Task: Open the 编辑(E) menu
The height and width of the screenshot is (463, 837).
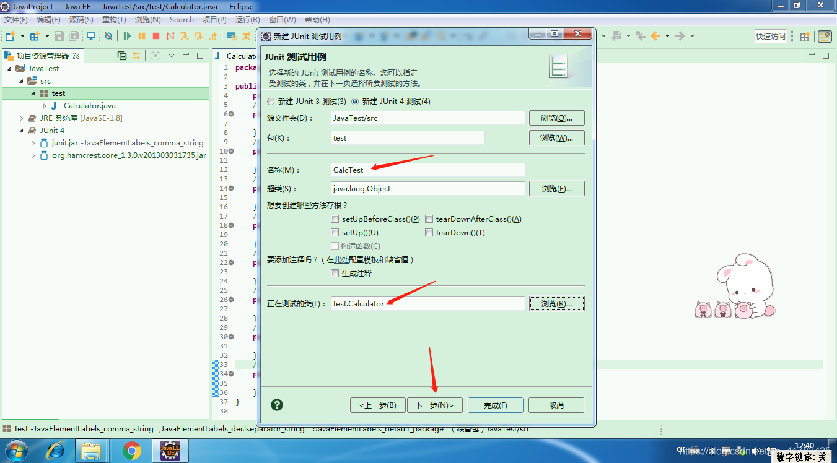Action: pos(48,20)
